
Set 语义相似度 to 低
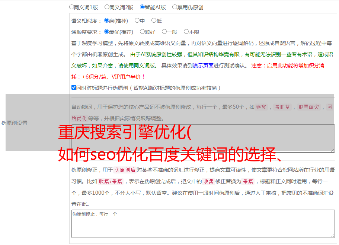point(154,20)
